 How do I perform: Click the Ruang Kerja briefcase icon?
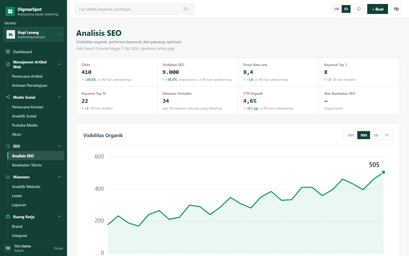tap(8, 217)
